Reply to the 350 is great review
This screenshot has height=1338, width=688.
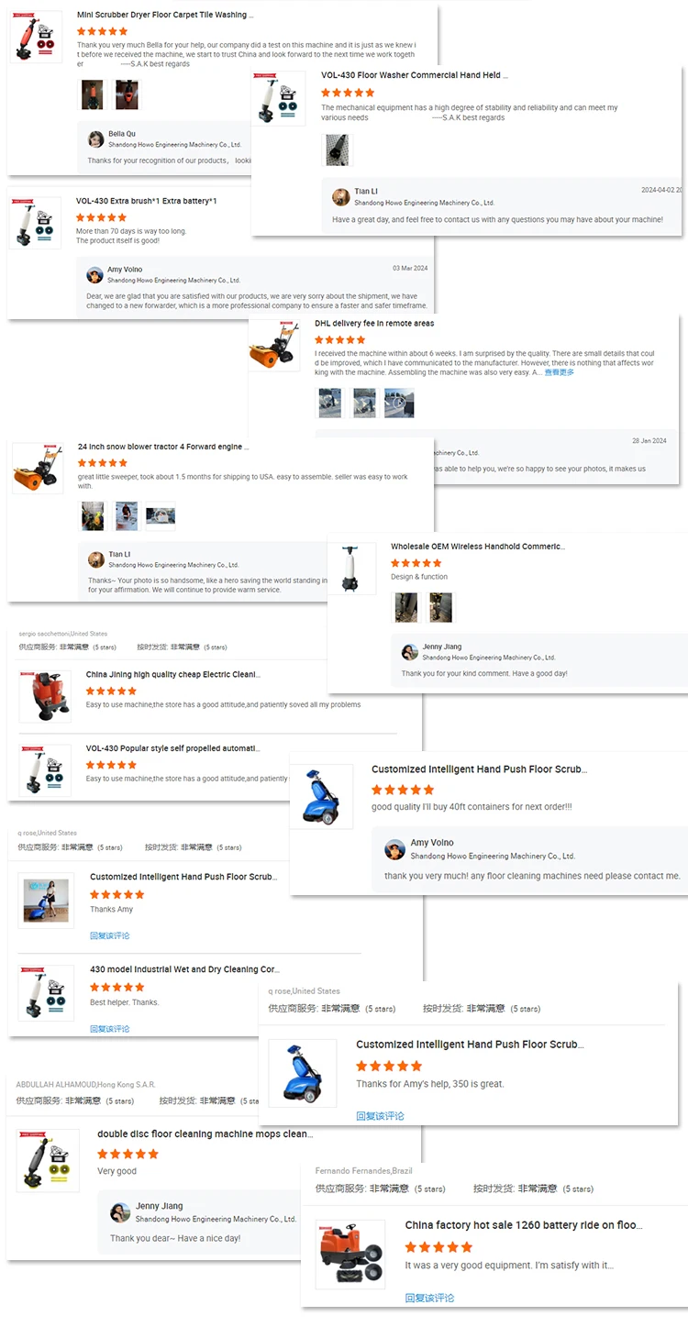pyautogui.click(x=381, y=1116)
